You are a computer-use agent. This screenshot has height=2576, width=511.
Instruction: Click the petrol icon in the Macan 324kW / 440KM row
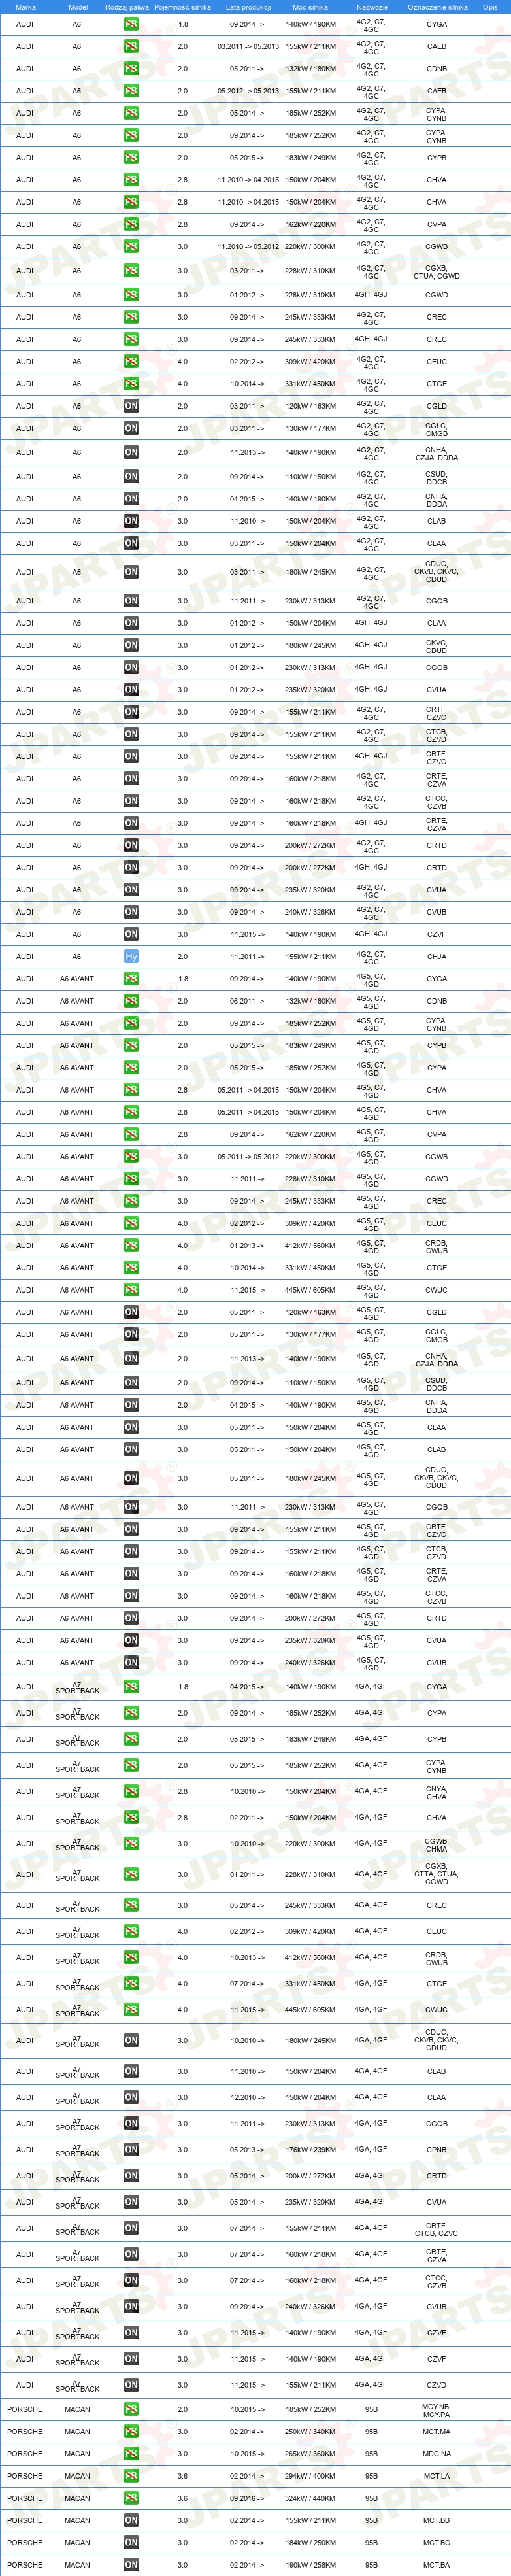(131, 2498)
